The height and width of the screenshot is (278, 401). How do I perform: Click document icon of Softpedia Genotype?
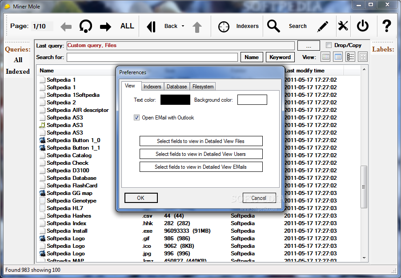click(x=42, y=201)
